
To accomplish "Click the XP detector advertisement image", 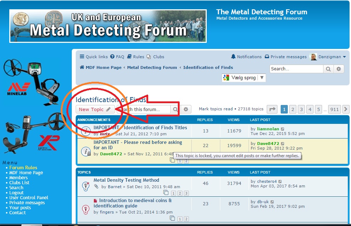I will (x=34, y=133).
